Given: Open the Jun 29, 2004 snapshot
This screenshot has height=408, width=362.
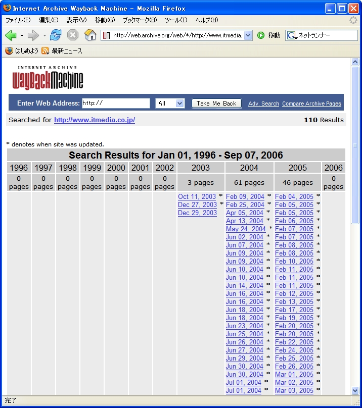Looking at the screenshot, I should pyautogui.click(x=245, y=358).
